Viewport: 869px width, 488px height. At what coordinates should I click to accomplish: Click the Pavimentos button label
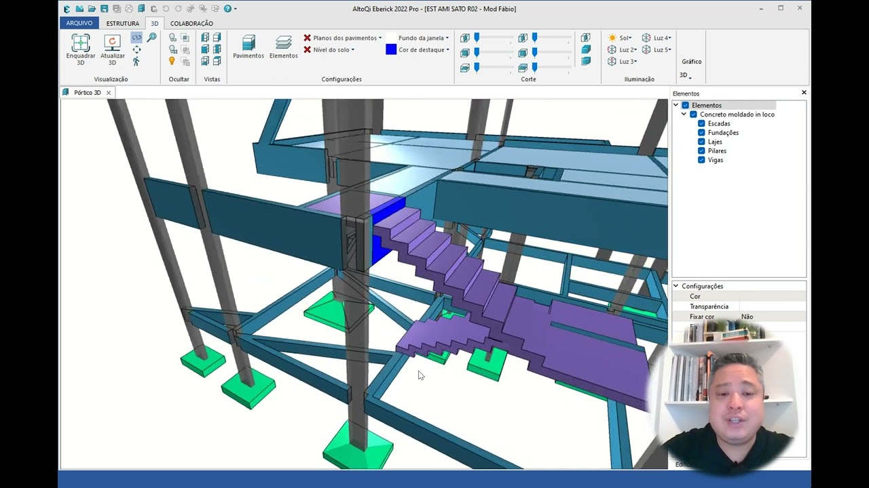(x=248, y=56)
